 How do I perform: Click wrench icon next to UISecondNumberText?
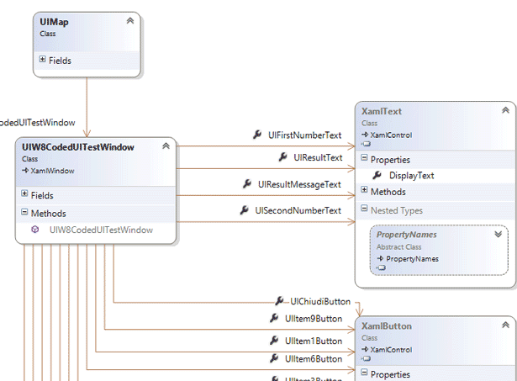click(245, 209)
